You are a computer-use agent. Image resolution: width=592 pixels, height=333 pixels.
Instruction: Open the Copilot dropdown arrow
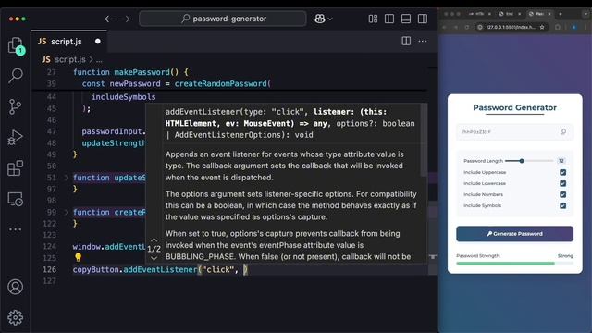pyautogui.click(x=330, y=18)
